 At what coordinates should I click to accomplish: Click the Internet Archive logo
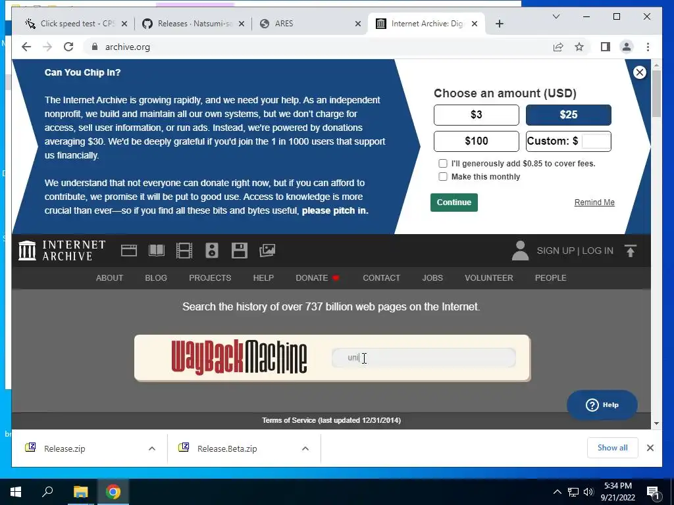tap(62, 251)
